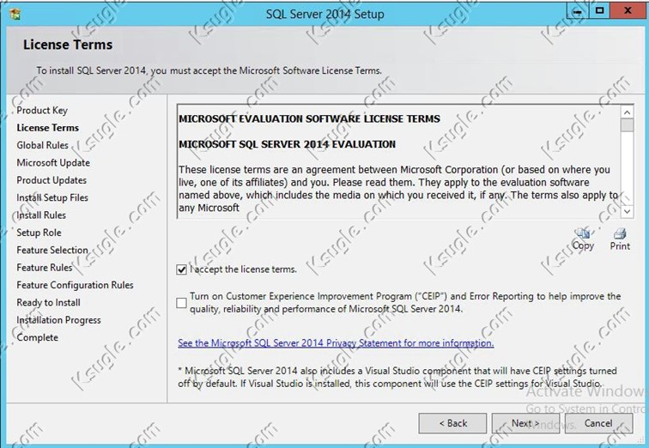Viewport: 649px width, 448px height.
Task: Select the Setup Role step
Action: click(39, 233)
